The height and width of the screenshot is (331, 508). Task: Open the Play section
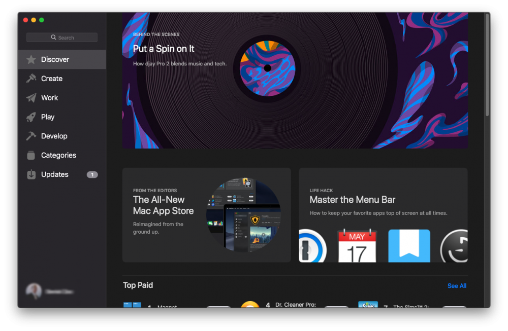(x=62, y=117)
